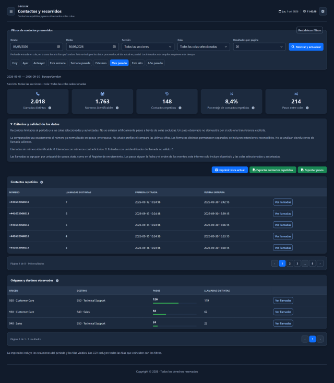View calls for number +441632960213

click(283, 236)
